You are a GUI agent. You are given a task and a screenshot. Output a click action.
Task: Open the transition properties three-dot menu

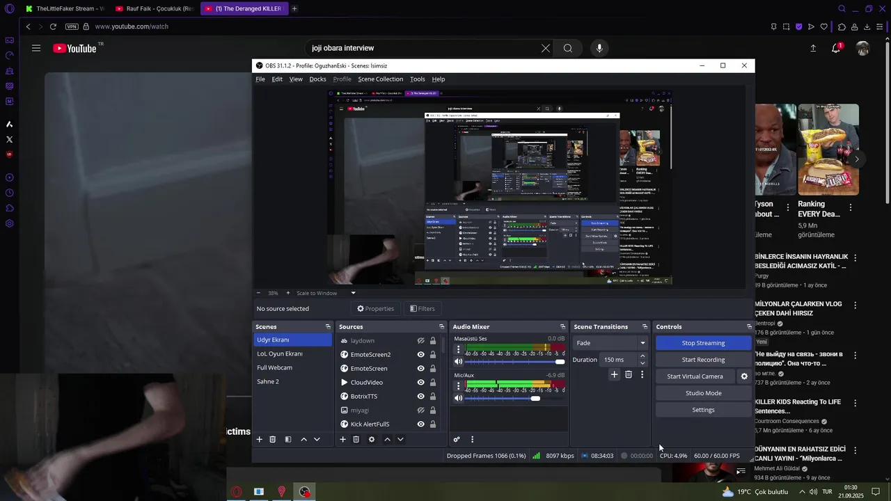click(x=642, y=374)
